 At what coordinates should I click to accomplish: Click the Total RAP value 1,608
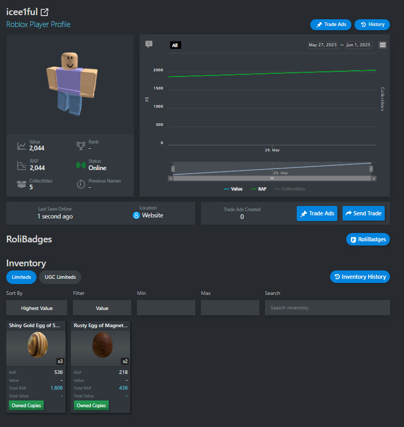pyautogui.click(x=57, y=388)
